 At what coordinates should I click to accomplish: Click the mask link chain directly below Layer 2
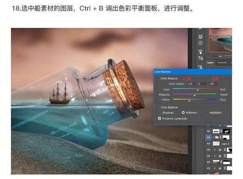tap(225, 150)
